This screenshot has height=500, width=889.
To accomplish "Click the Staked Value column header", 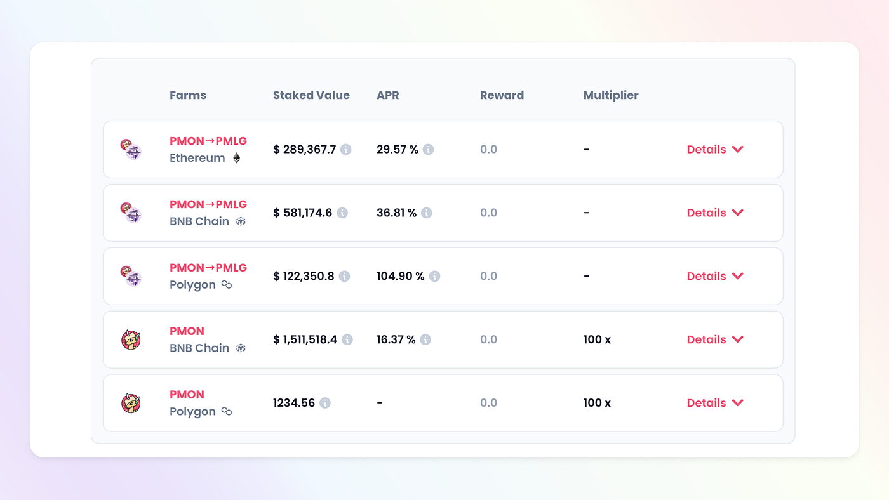I will (x=311, y=95).
